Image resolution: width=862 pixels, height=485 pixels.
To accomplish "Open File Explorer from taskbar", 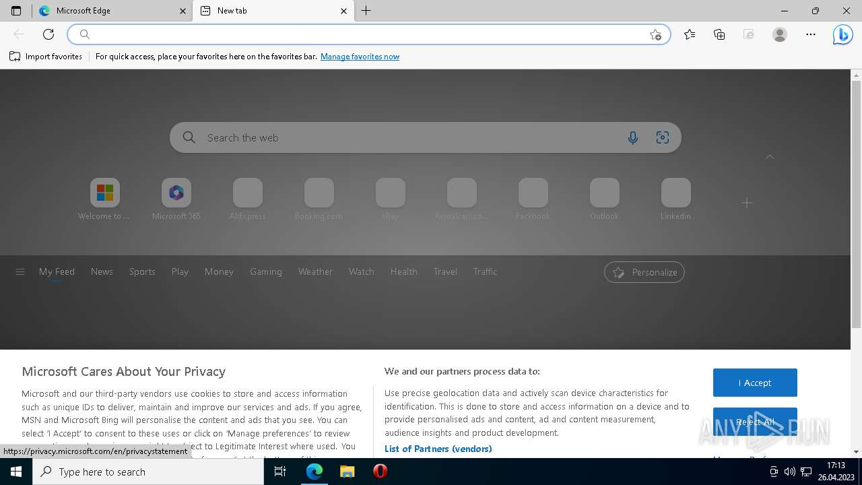I will point(347,472).
